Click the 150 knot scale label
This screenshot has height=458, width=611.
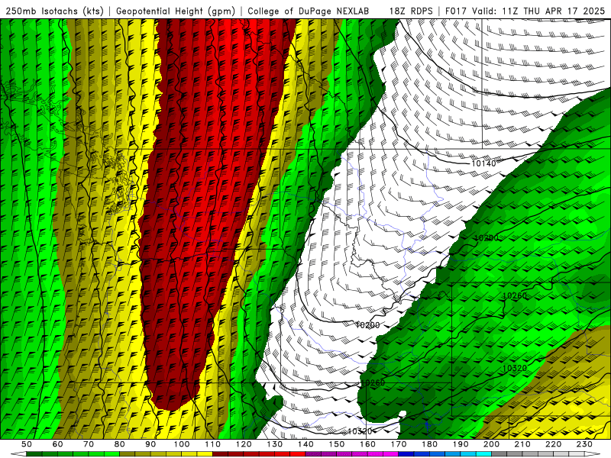tap(337, 444)
